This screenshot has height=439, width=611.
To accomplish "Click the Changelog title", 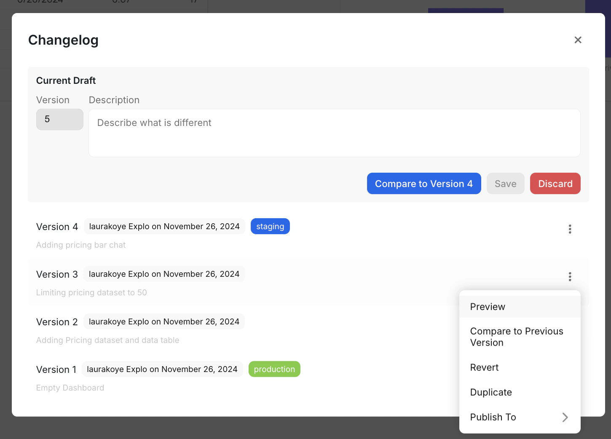I will 63,40.
